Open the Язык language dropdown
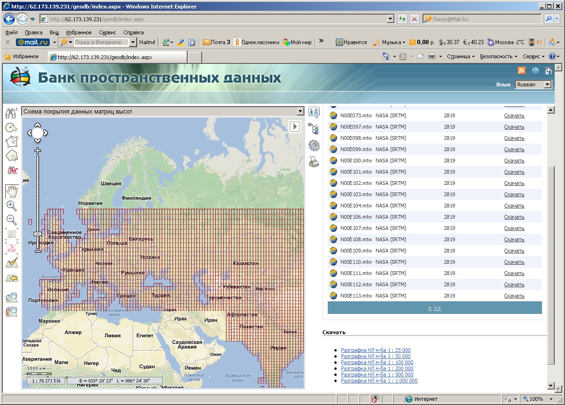 pyautogui.click(x=534, y=84)
